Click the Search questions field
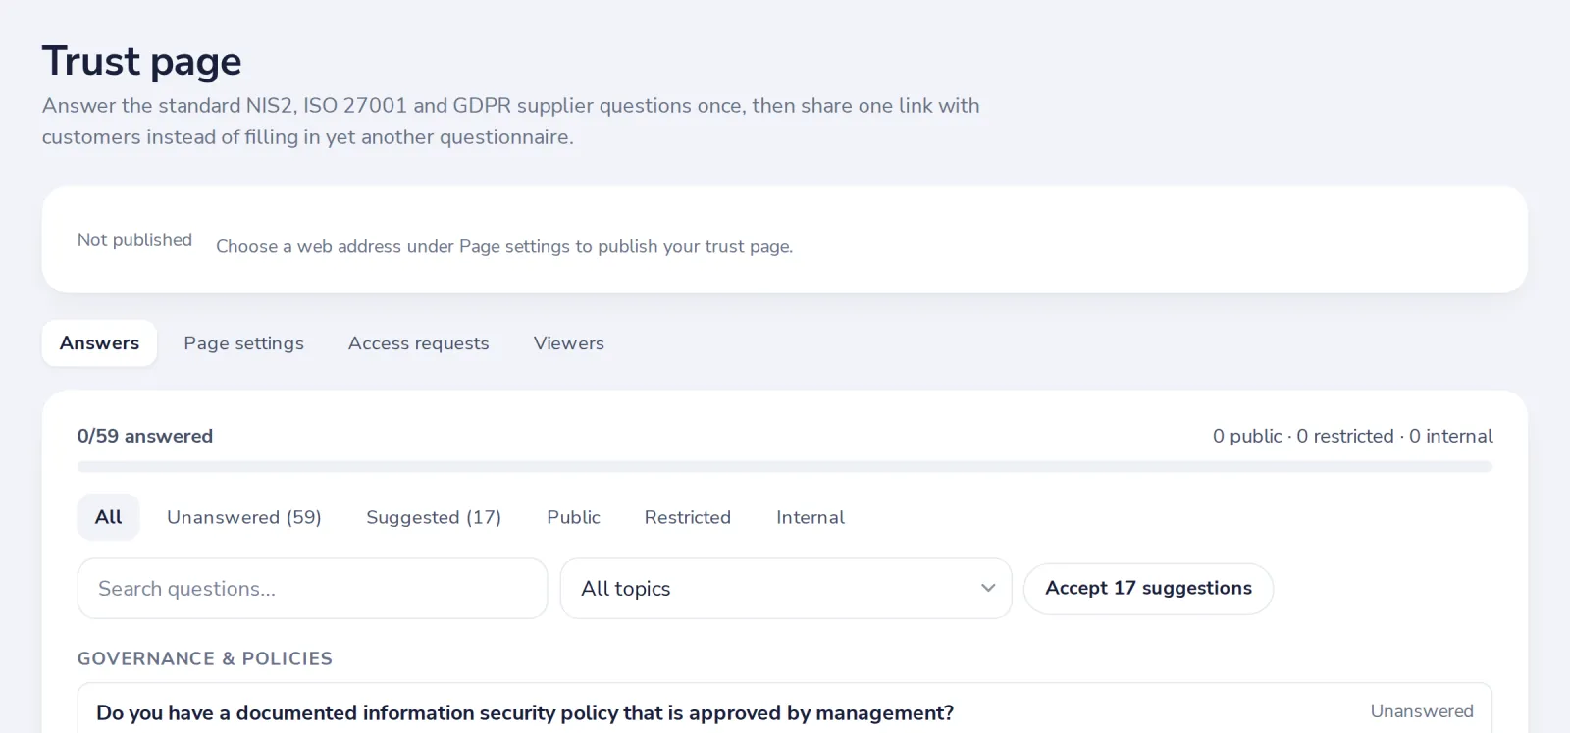1570x733 pixels. pyautogui.click(x=312, y=589)
